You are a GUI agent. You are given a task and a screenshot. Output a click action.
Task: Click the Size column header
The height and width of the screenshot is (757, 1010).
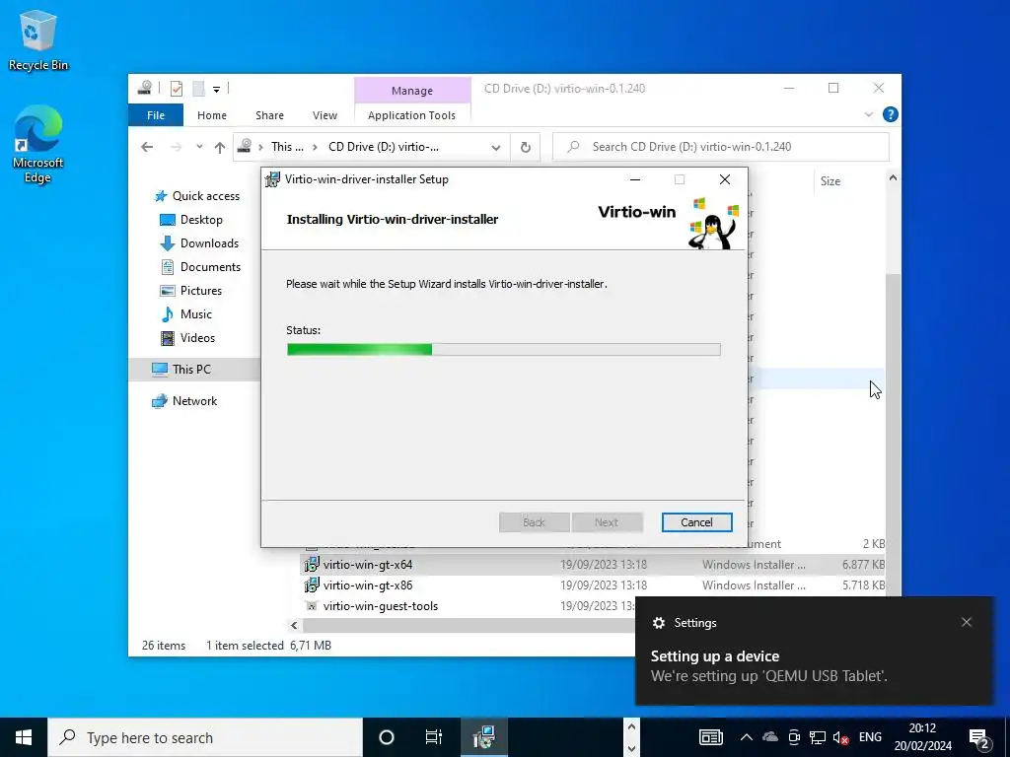[x=830, y=181]
